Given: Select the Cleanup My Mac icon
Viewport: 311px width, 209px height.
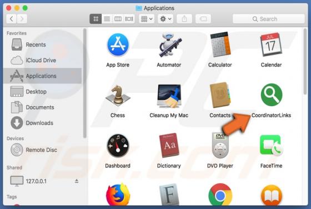Looking at the screenshot, I should point(169,96).
